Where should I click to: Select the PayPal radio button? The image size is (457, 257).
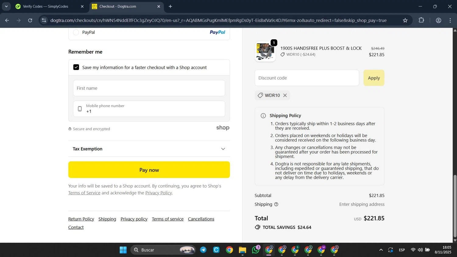pos(76,32)
